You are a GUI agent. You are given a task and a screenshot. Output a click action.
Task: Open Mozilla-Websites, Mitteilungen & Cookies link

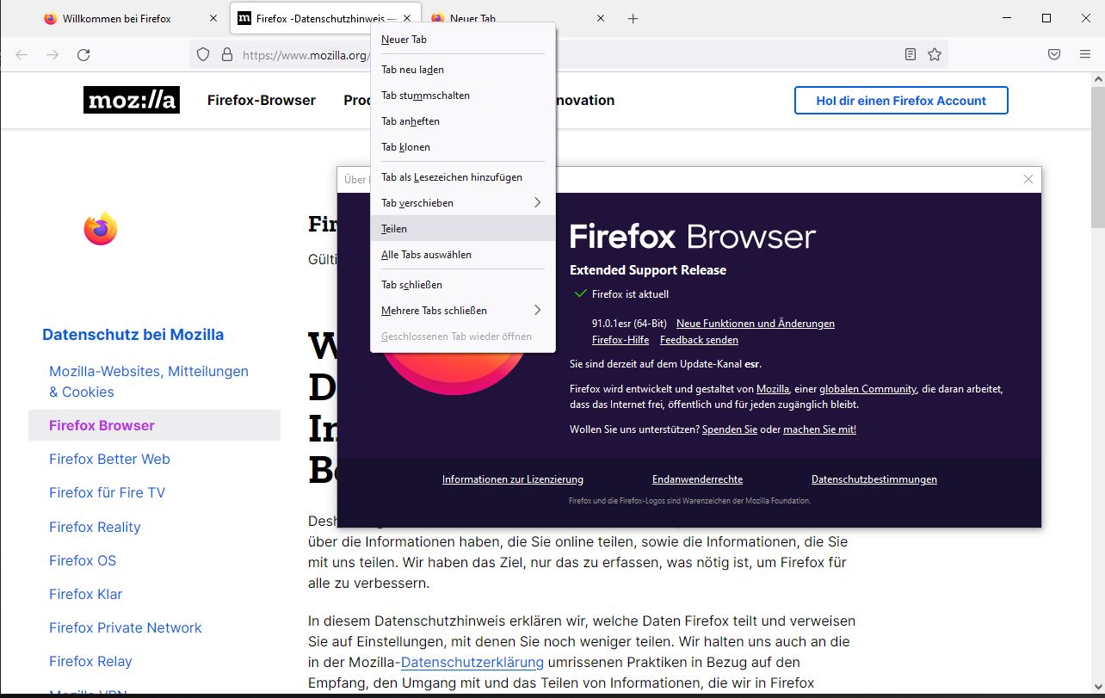[149, 381]
